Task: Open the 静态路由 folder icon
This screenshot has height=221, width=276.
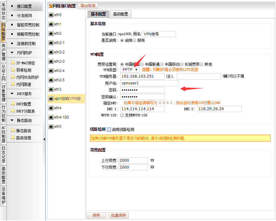Action: point(13,131)
